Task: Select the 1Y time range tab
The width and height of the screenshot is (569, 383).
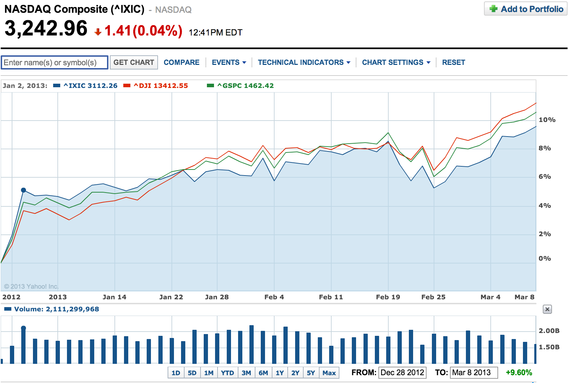Action: (280, 373)
